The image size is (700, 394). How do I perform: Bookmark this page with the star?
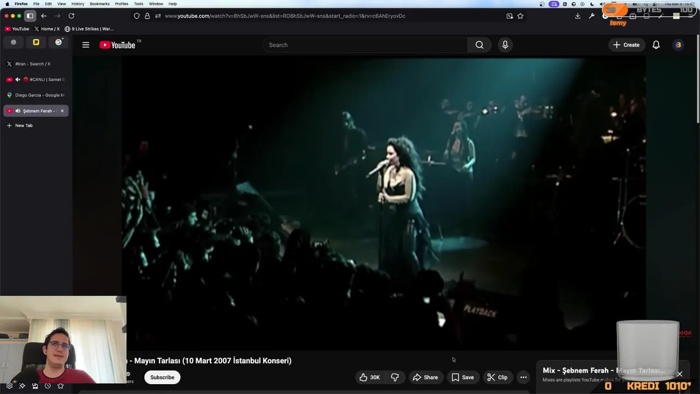(520, 16)
